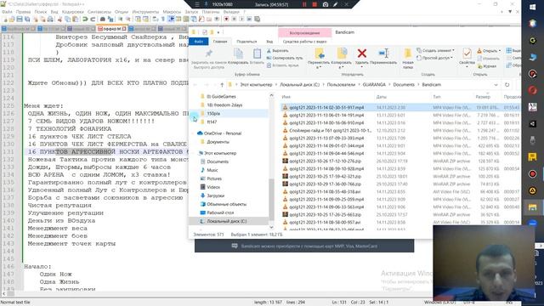Switch to Поделиться ribbon tab
This screenshot has width=544, height=306.
(246, 42)
